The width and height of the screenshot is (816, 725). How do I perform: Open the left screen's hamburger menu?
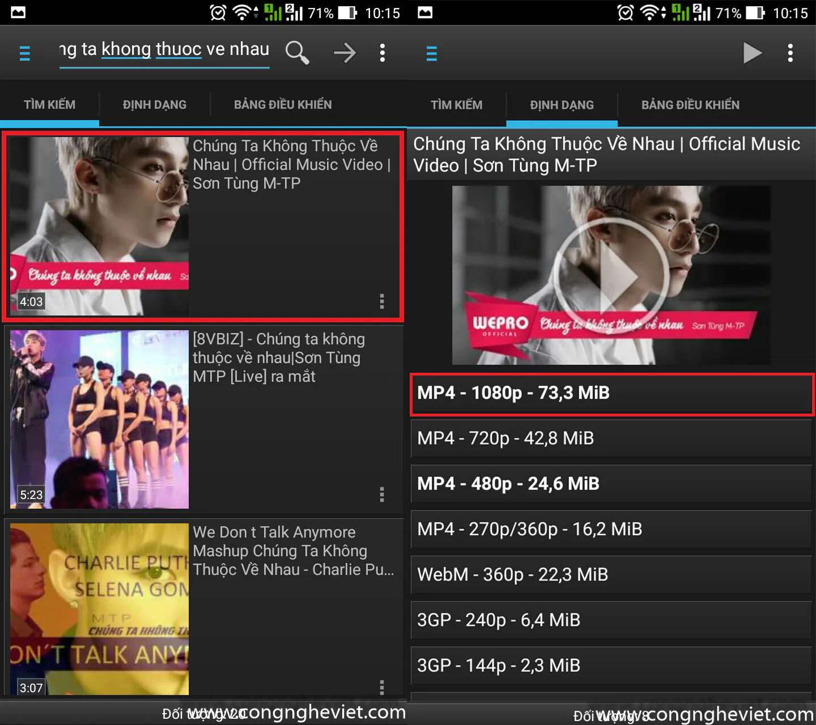click(x=24, y=53)
